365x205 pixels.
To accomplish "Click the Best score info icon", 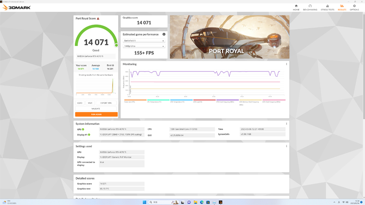I will (x=113, y=65).
